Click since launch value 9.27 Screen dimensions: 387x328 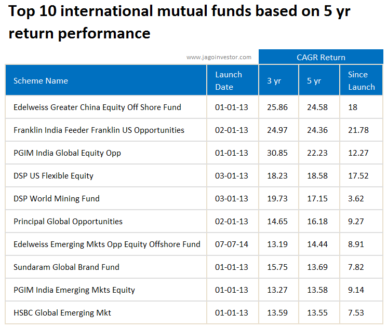click(356, 222)
